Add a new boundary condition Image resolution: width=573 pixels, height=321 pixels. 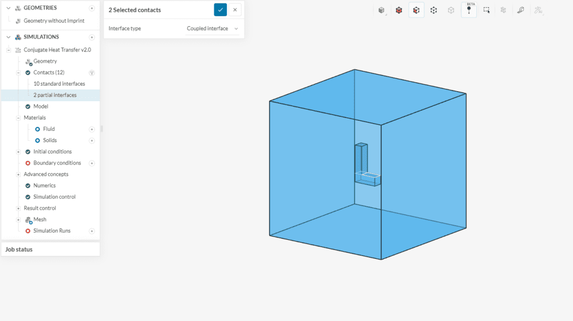coord(92,163)
